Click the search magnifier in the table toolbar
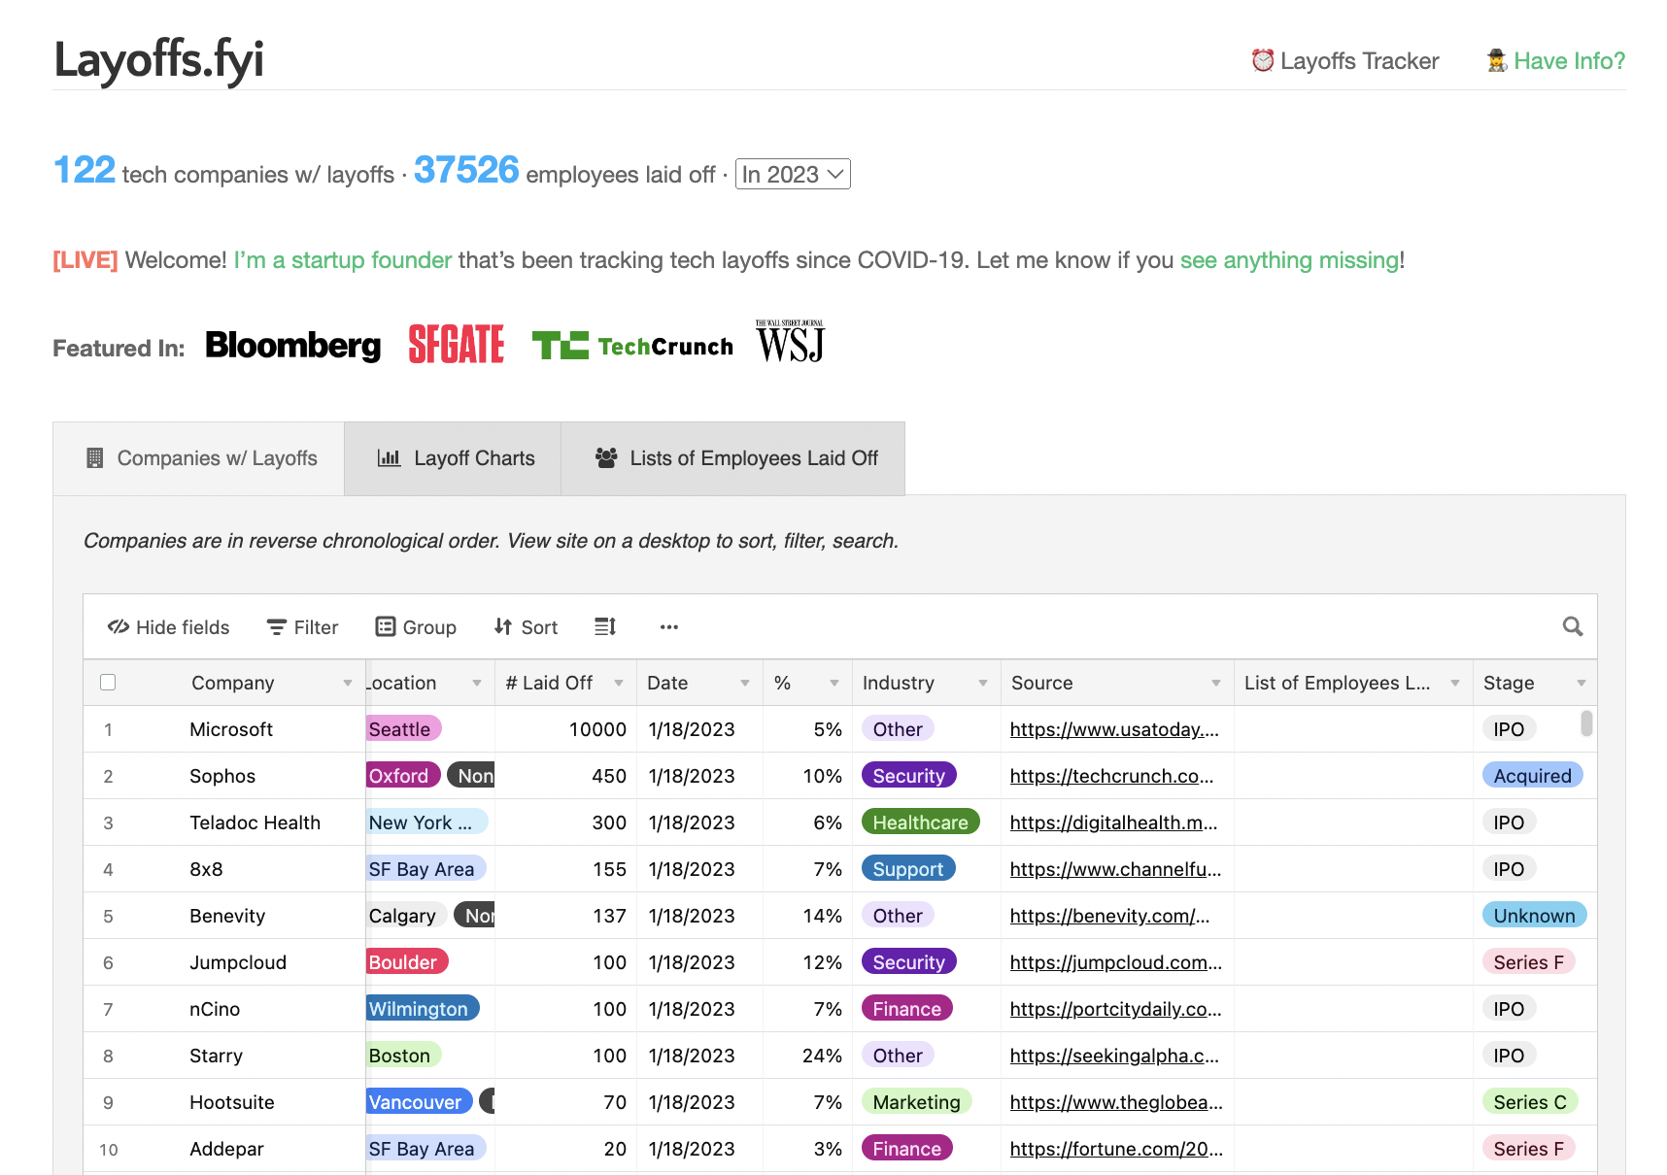Image resolution: width=1667 pixels, height=1175 pixels. tap(1573, 626)
